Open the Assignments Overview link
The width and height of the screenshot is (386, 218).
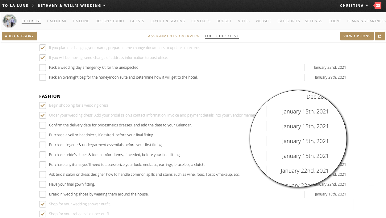[174, 36]
